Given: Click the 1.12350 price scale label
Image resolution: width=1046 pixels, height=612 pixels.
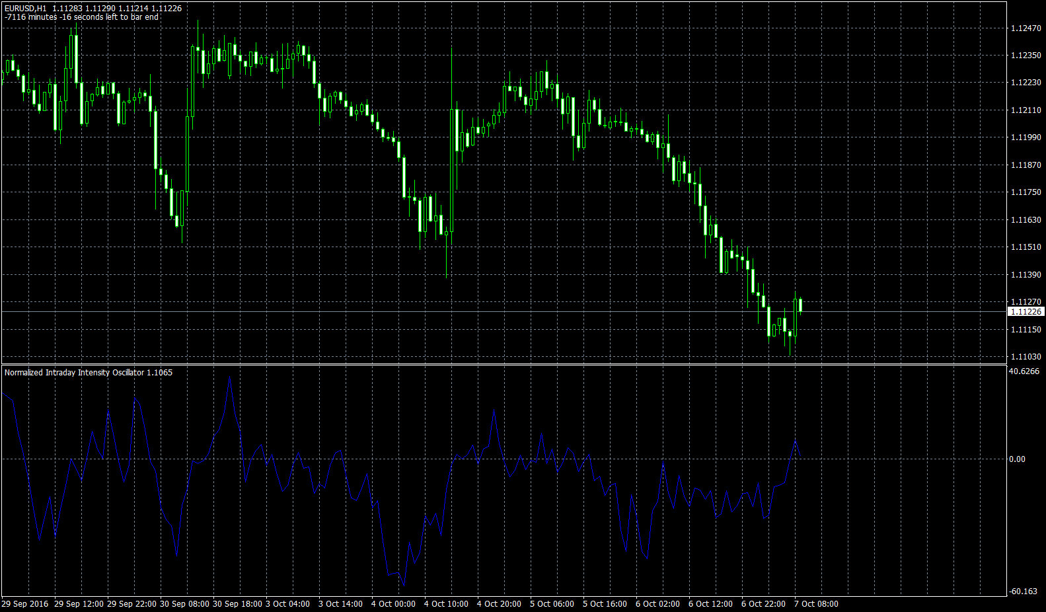Looking at the screenshot, I should point(1026,56).
